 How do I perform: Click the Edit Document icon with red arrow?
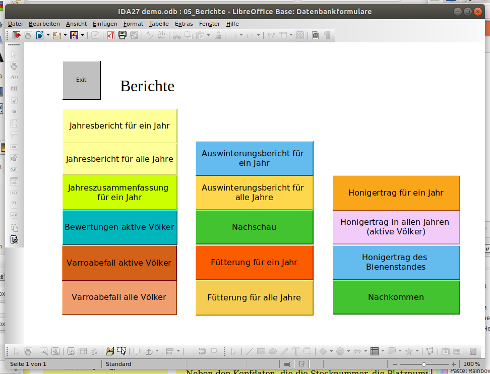tap(16, 35)
